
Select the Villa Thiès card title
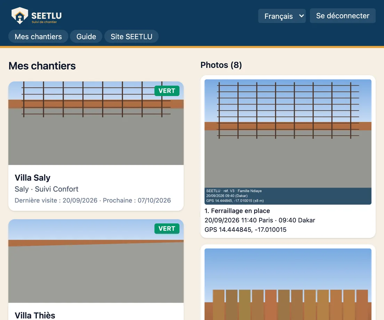pos(35,315)
